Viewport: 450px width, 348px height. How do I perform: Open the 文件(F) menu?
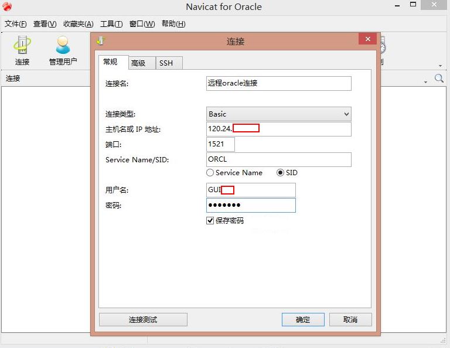coord(15,24)
